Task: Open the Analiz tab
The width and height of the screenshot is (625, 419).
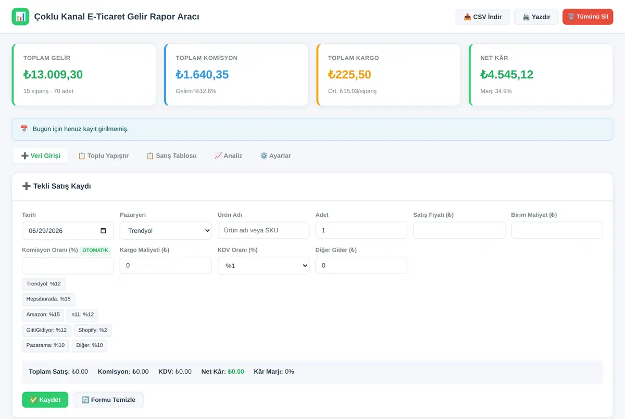Action: coord(228,156)
